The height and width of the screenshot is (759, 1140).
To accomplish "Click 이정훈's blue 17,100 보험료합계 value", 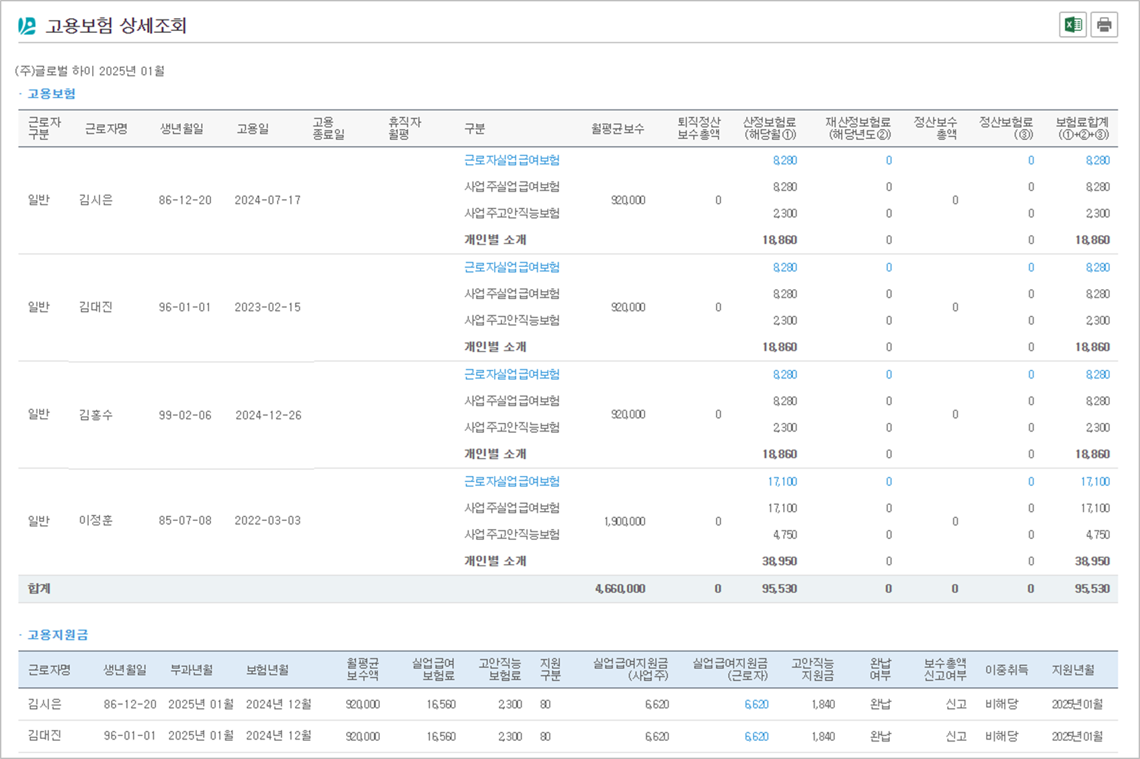I will click(1095, 481).
